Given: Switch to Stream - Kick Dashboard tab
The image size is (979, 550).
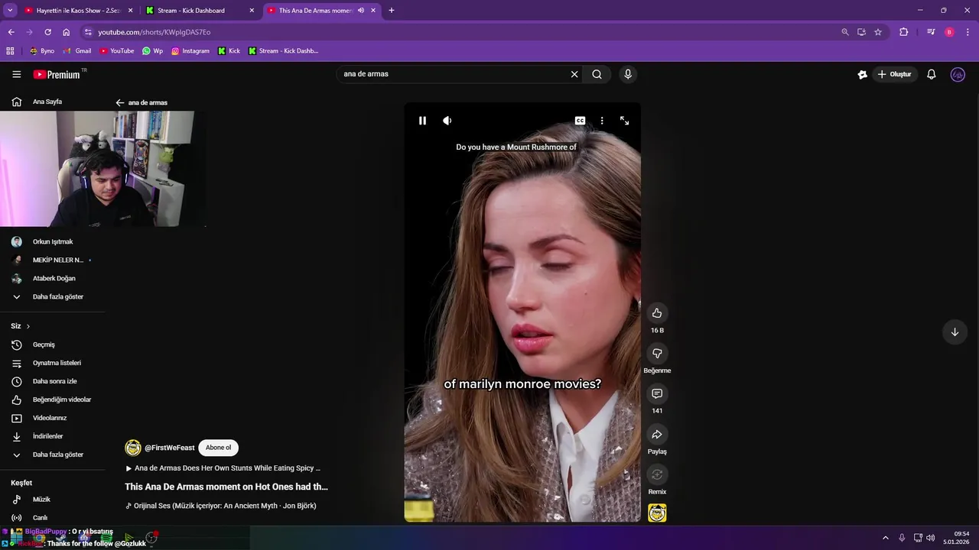Looking at the screenshot, I should click(191, 11).
